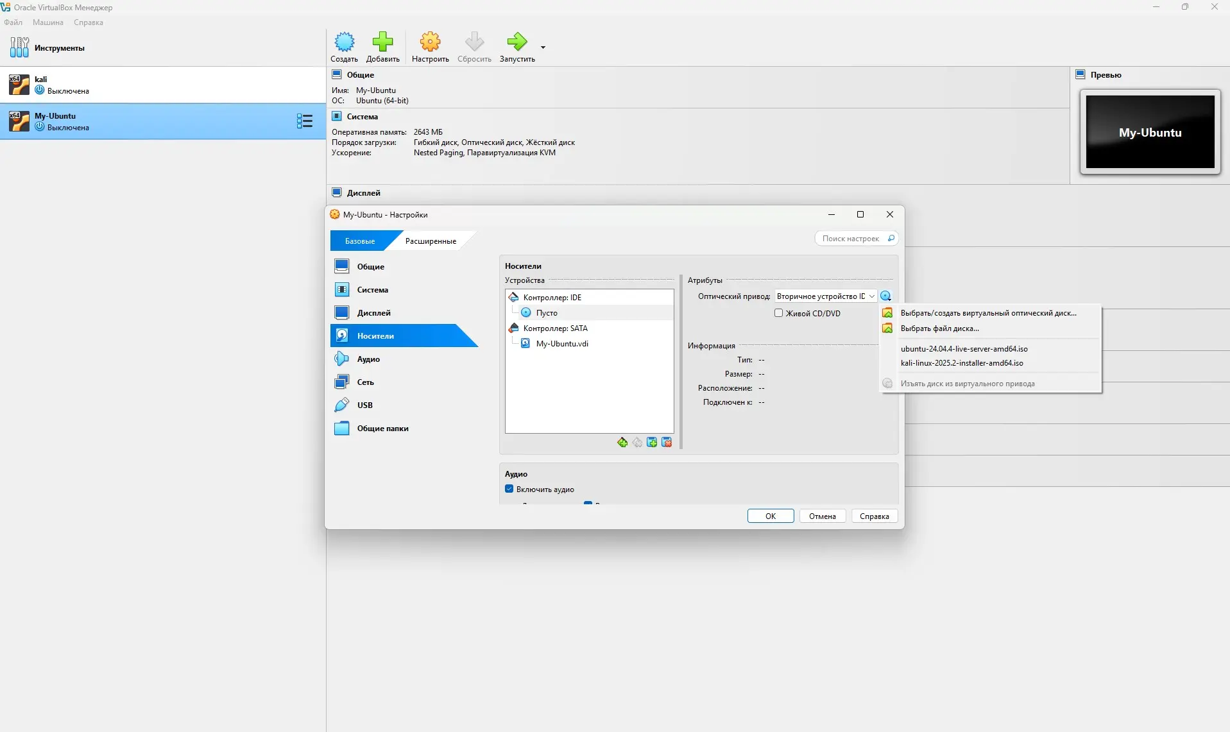Select My-Ubuntu.vdi disk entry
Viewport: 1230px width, 732px height.
pyautogui.click(x=590, y=343)
